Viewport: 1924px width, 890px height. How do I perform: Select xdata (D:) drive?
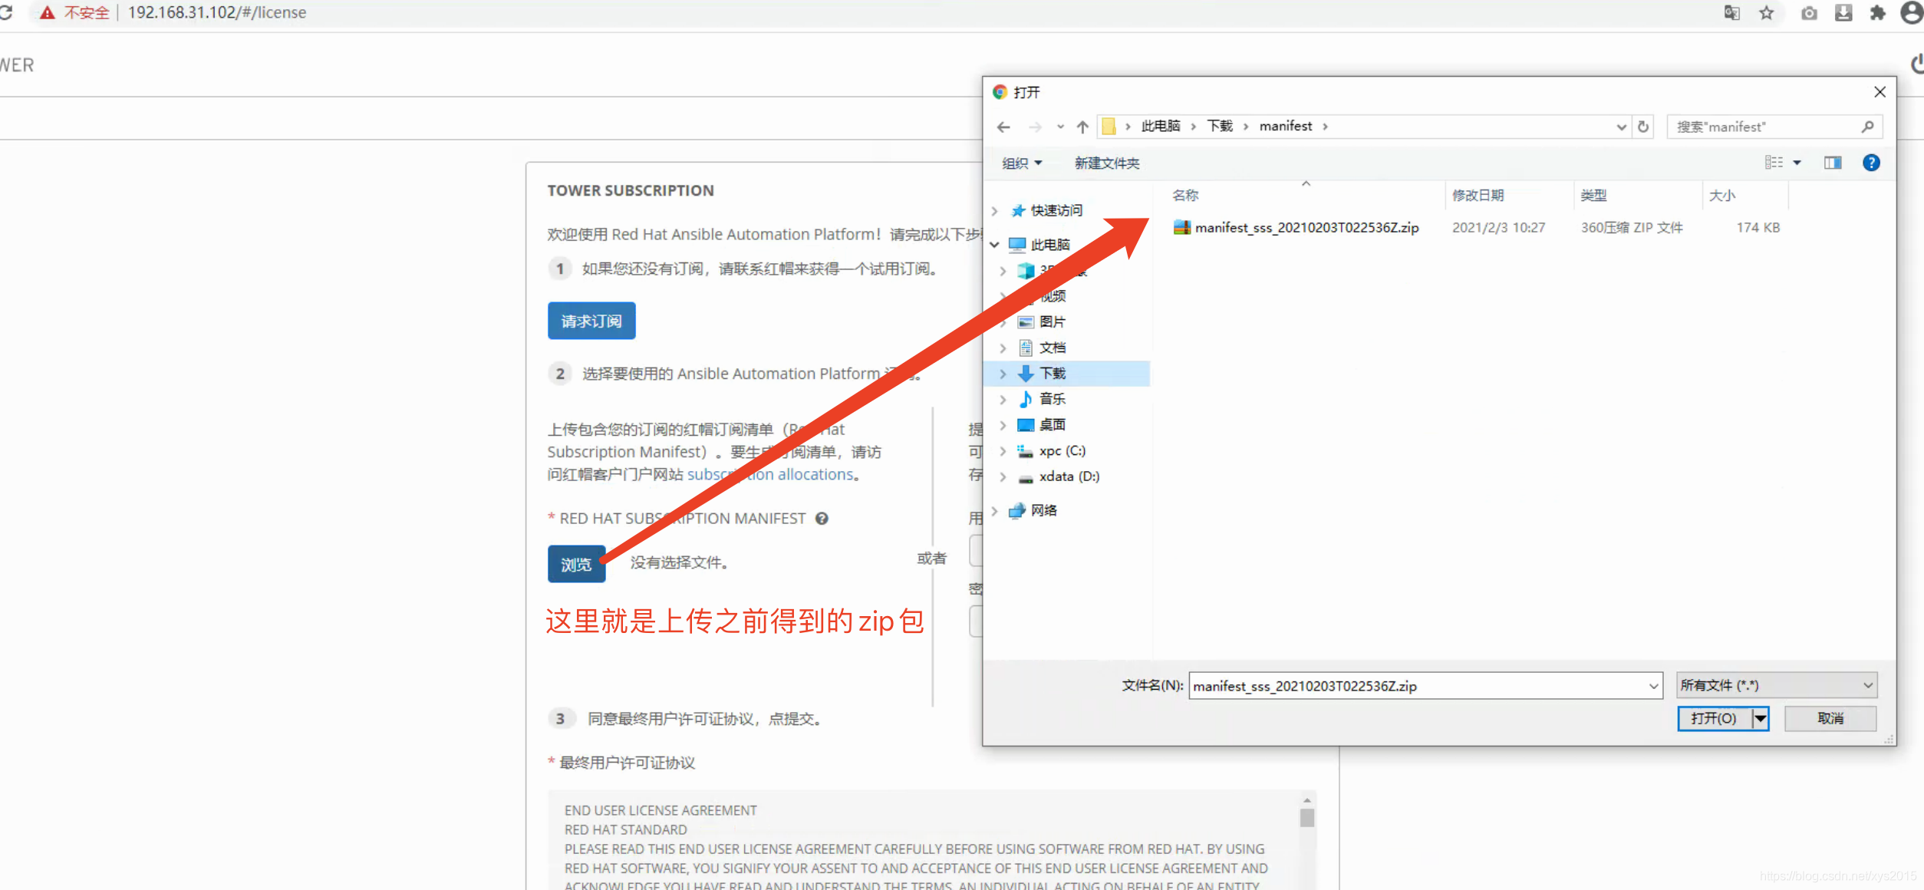click(x=1069, y=476)
